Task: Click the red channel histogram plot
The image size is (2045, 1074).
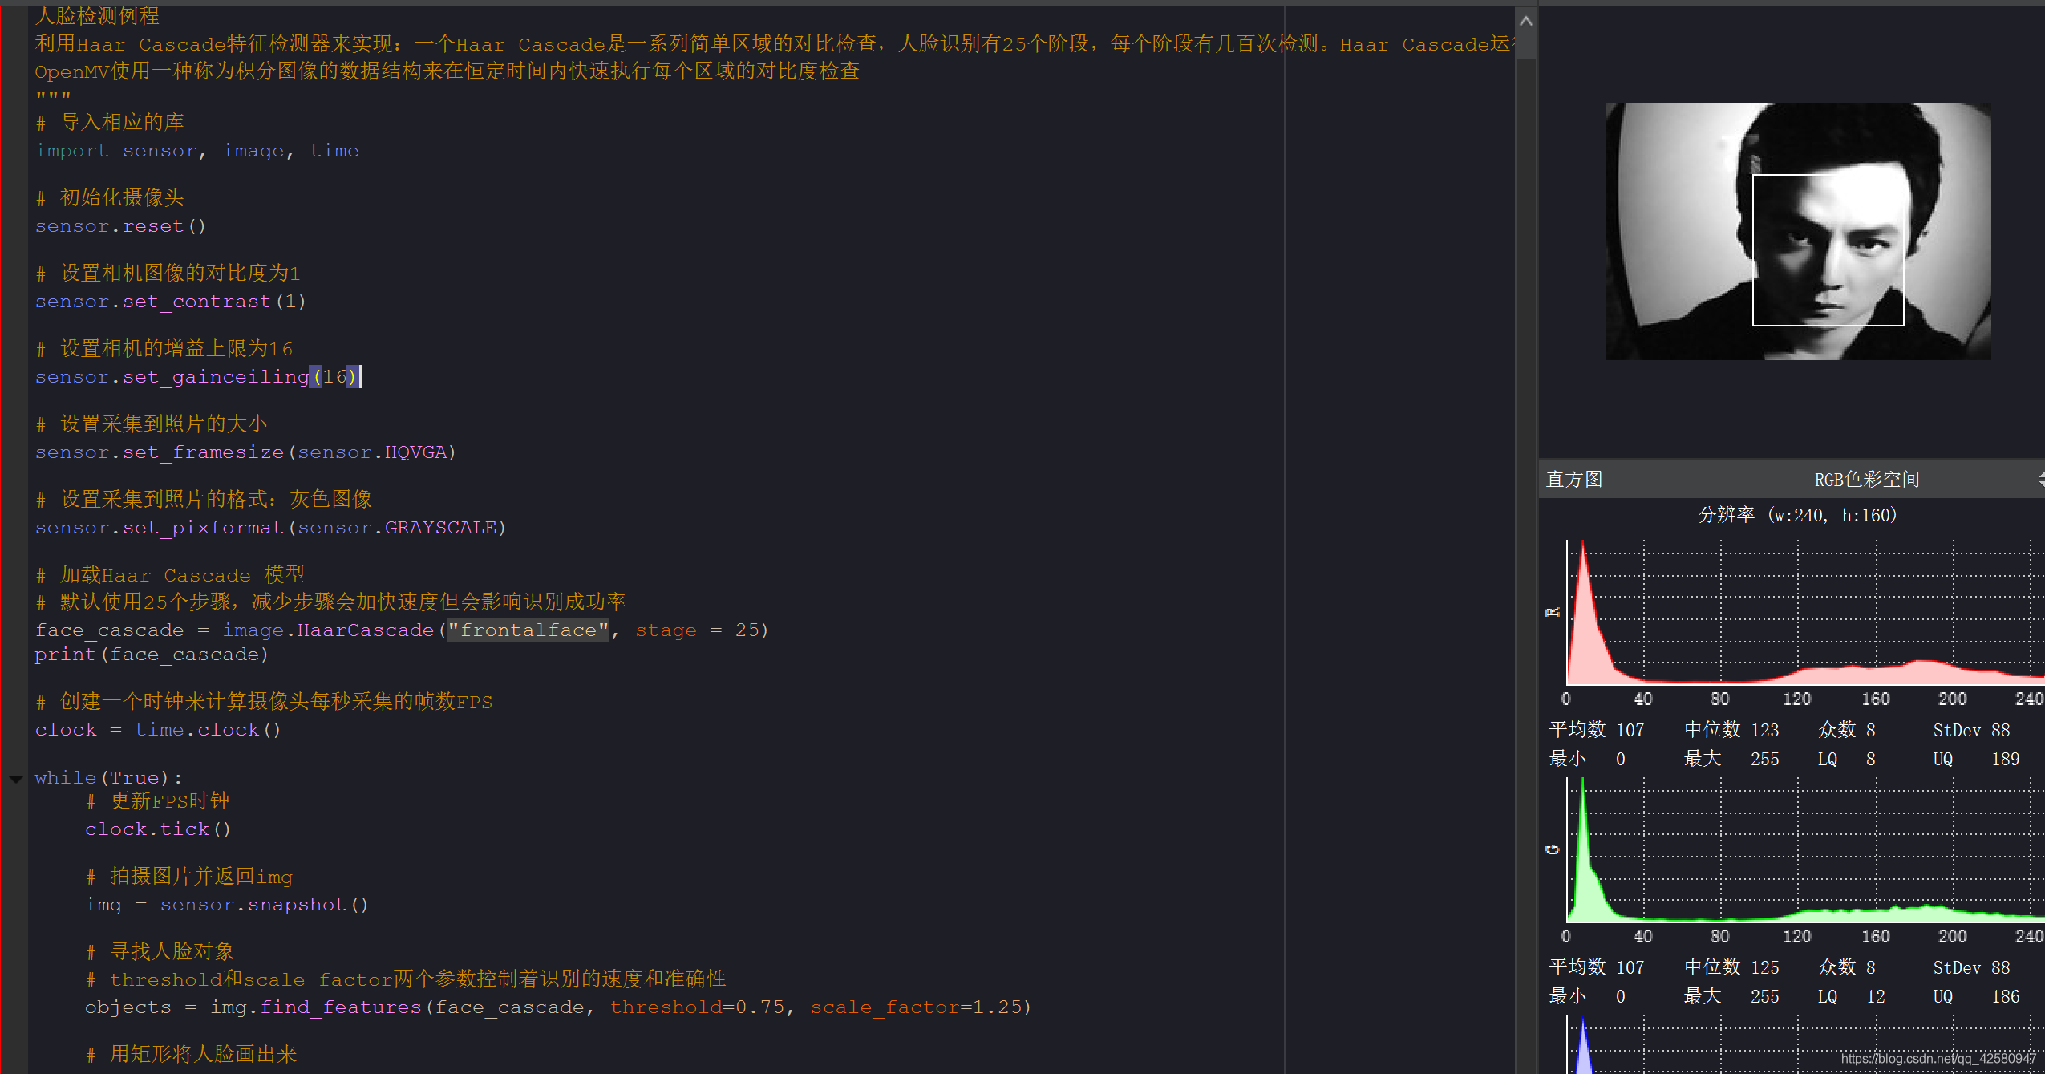Action: click(1804, 614)
